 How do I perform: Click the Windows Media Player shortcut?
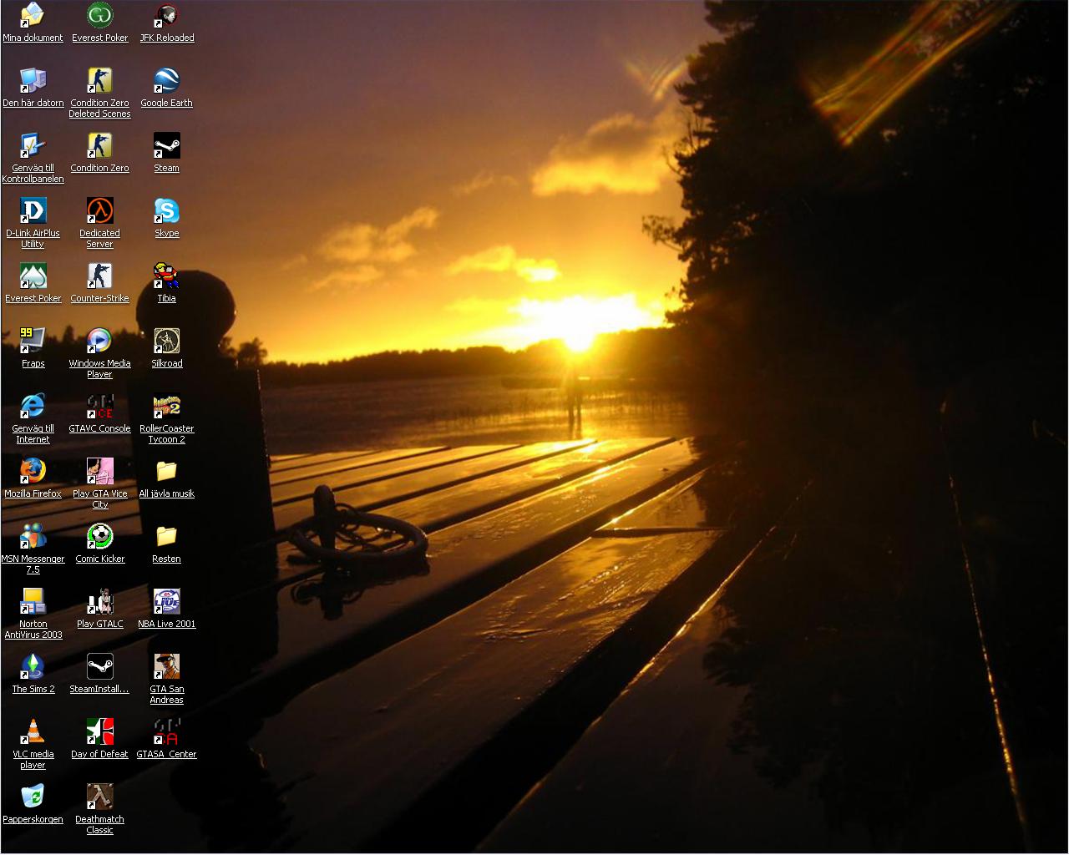[99, 341]
